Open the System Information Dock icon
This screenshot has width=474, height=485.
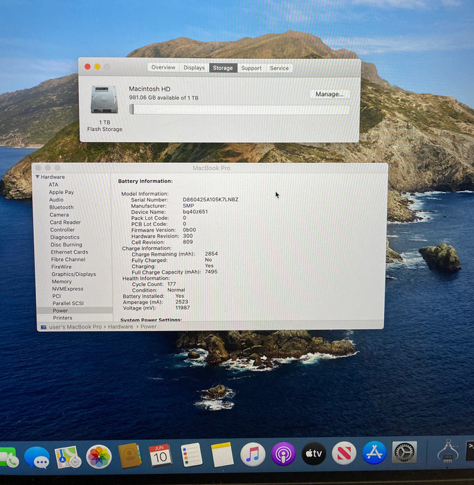448,452
